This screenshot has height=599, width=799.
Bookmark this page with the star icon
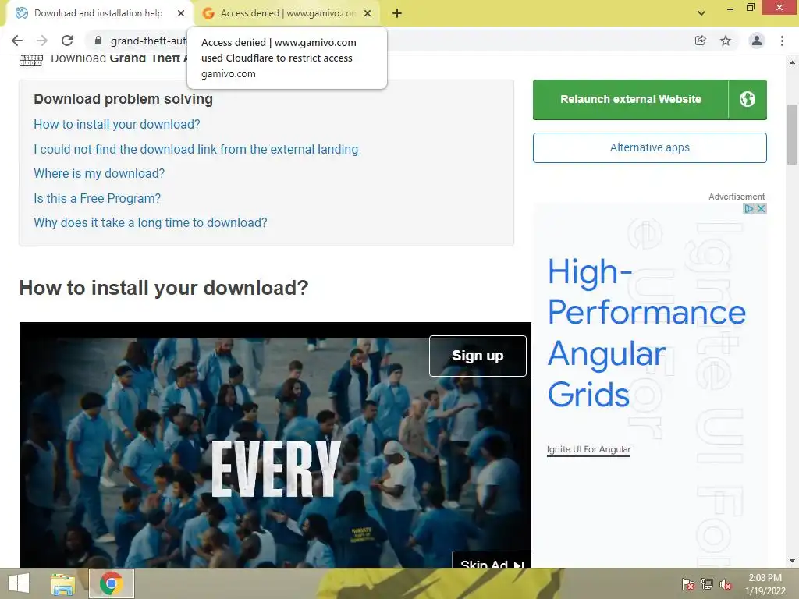726,41
